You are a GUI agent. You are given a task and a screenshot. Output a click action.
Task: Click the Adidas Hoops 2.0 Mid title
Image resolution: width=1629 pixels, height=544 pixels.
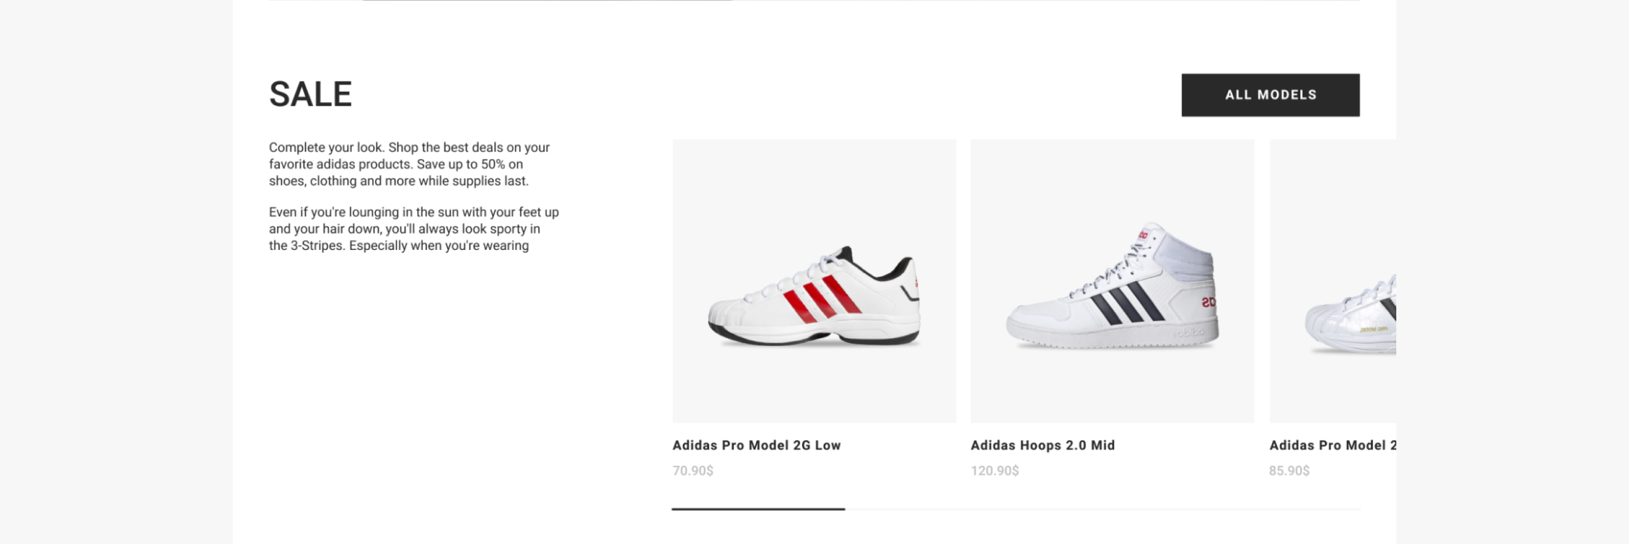(x=1042, y=445)
